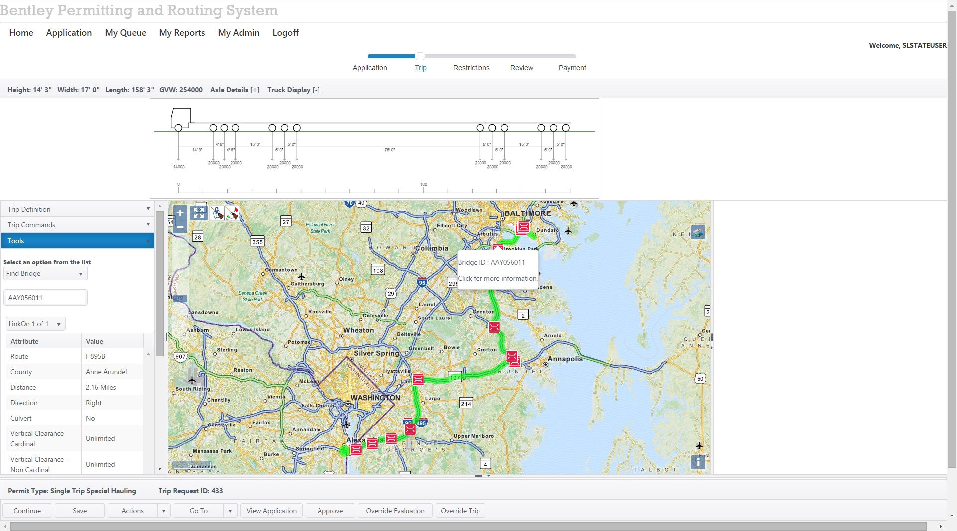Click the bridge marker on I-495

point(410,429)
